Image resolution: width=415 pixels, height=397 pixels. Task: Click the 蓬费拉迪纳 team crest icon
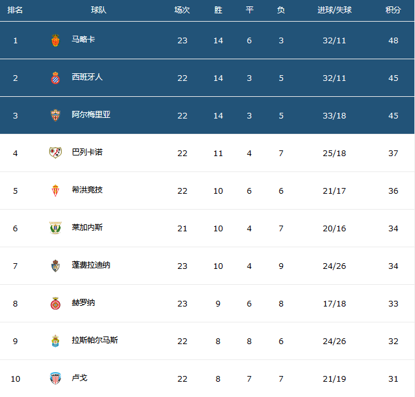coord(55,266)
